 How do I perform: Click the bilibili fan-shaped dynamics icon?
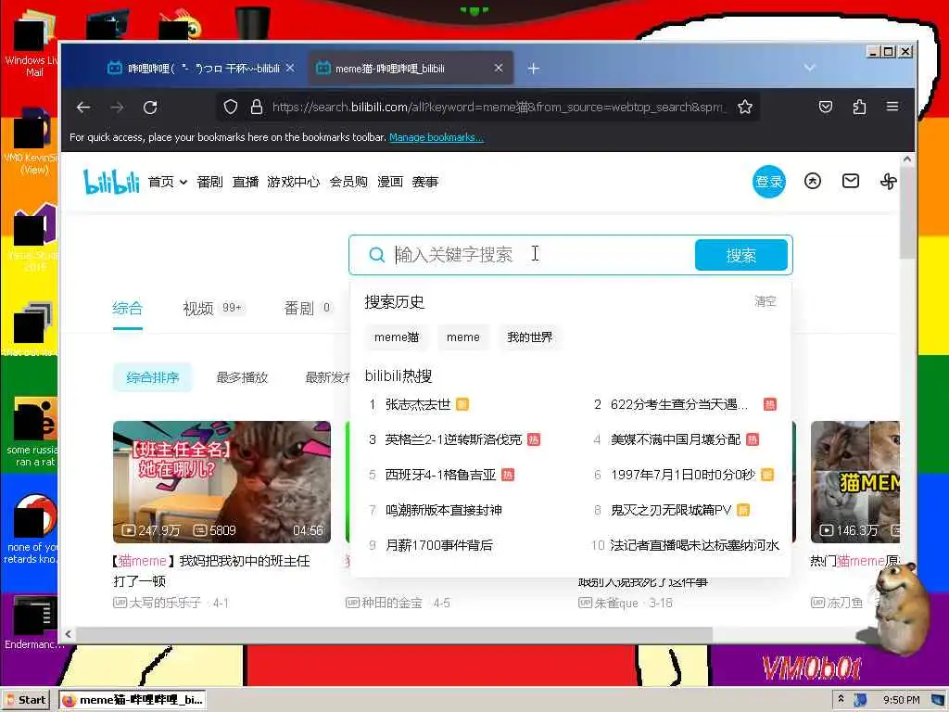tap(888, 181)
